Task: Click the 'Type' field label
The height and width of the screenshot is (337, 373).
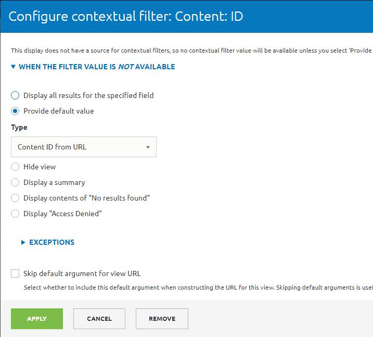Action: point(19,128)
